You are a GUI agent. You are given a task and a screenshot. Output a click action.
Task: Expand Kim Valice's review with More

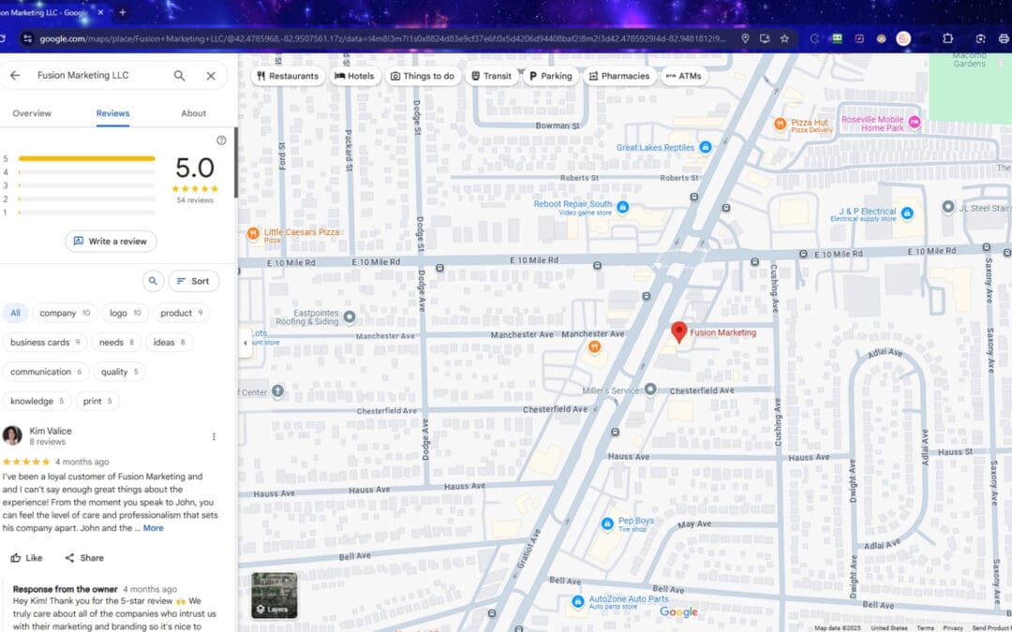pos(153,527)
